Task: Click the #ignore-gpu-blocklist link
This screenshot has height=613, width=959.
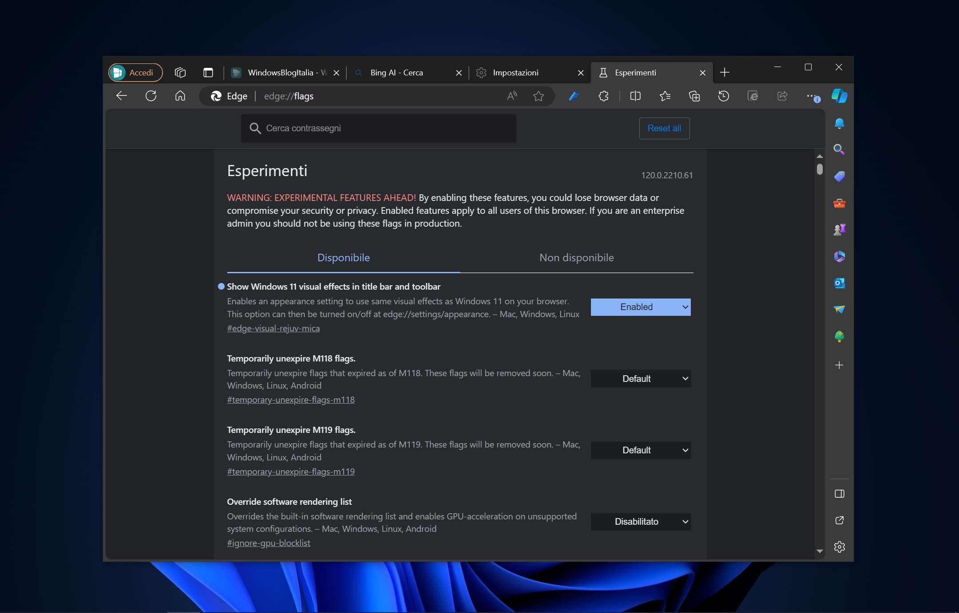Action: click(x=269, y=543)
